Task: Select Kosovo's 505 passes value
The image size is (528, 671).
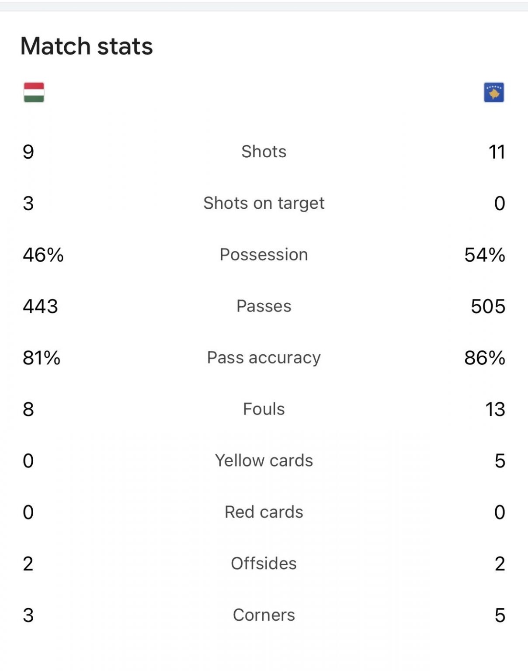Action: coord(488,306)
